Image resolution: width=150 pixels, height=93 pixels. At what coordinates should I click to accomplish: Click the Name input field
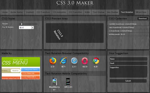[128, 59]
